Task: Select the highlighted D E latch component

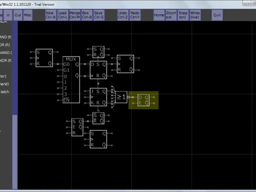Action: click(x=143, y=100)
